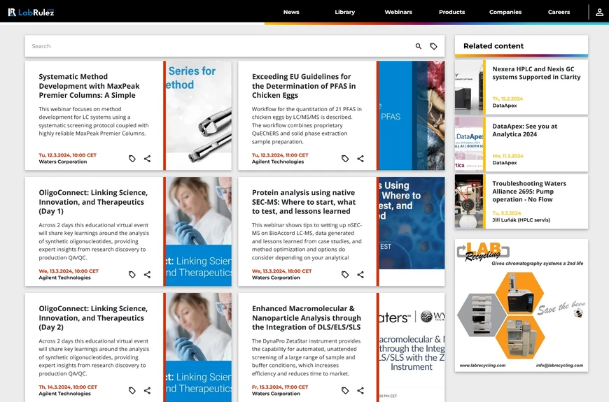Share the Enhanced Macromolecular webinar

tap(360, 391)
